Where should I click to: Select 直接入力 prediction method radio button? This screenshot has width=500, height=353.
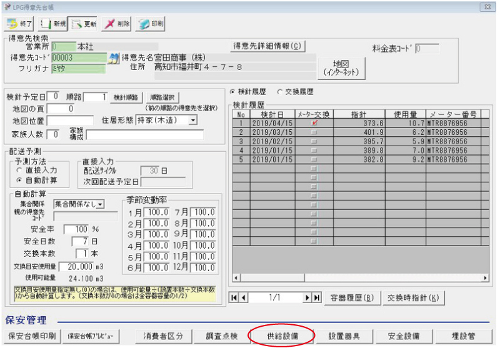point(20,170)
